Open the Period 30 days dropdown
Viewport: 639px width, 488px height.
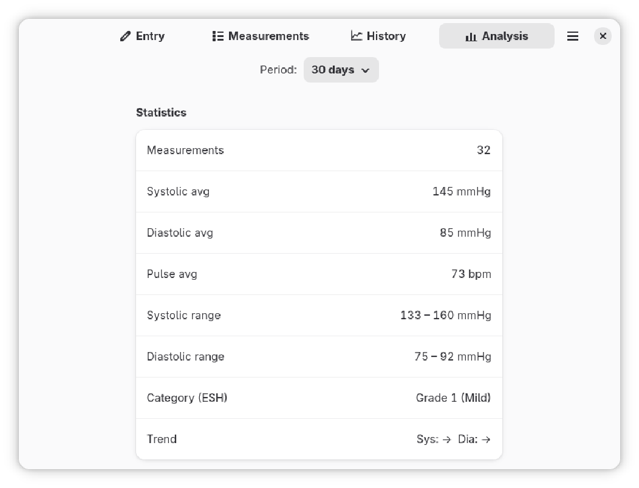coord(341,70)
